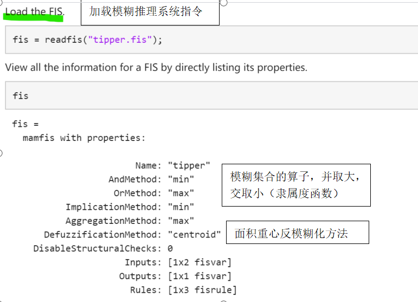Click the 'View all the information' sentence
This screenshot has height=302, width=418.
pos(156,67)
